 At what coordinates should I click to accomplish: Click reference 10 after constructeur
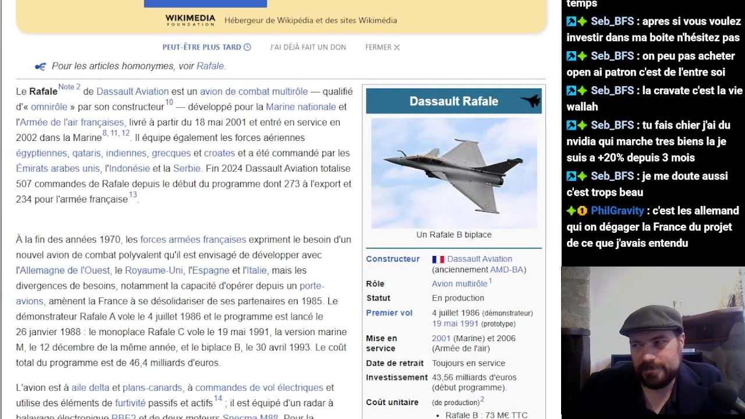pos(169,103)
